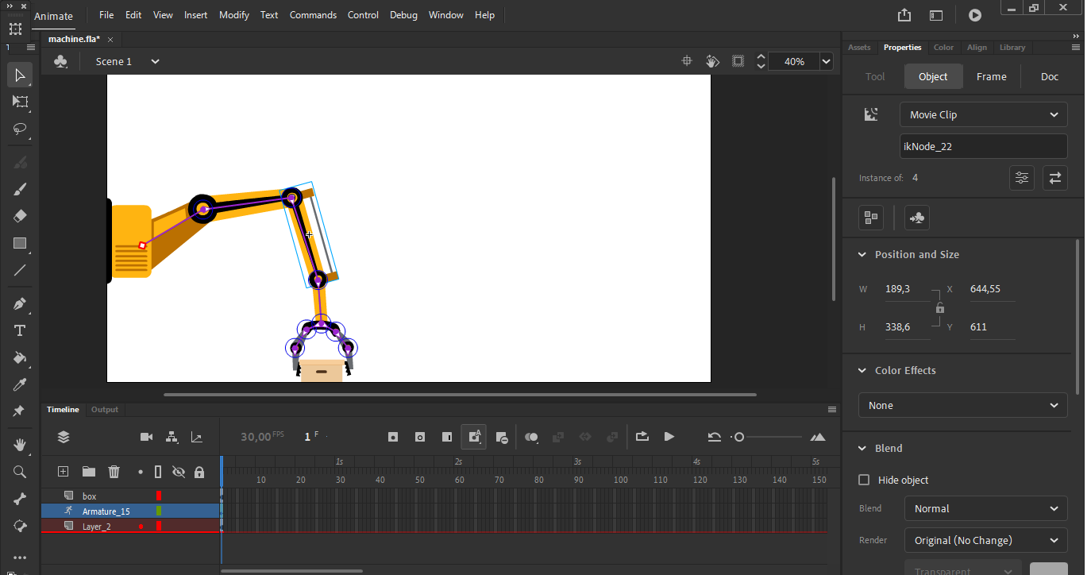
Task: Lock all layers using the padlock icon
Action: point(199,471)
